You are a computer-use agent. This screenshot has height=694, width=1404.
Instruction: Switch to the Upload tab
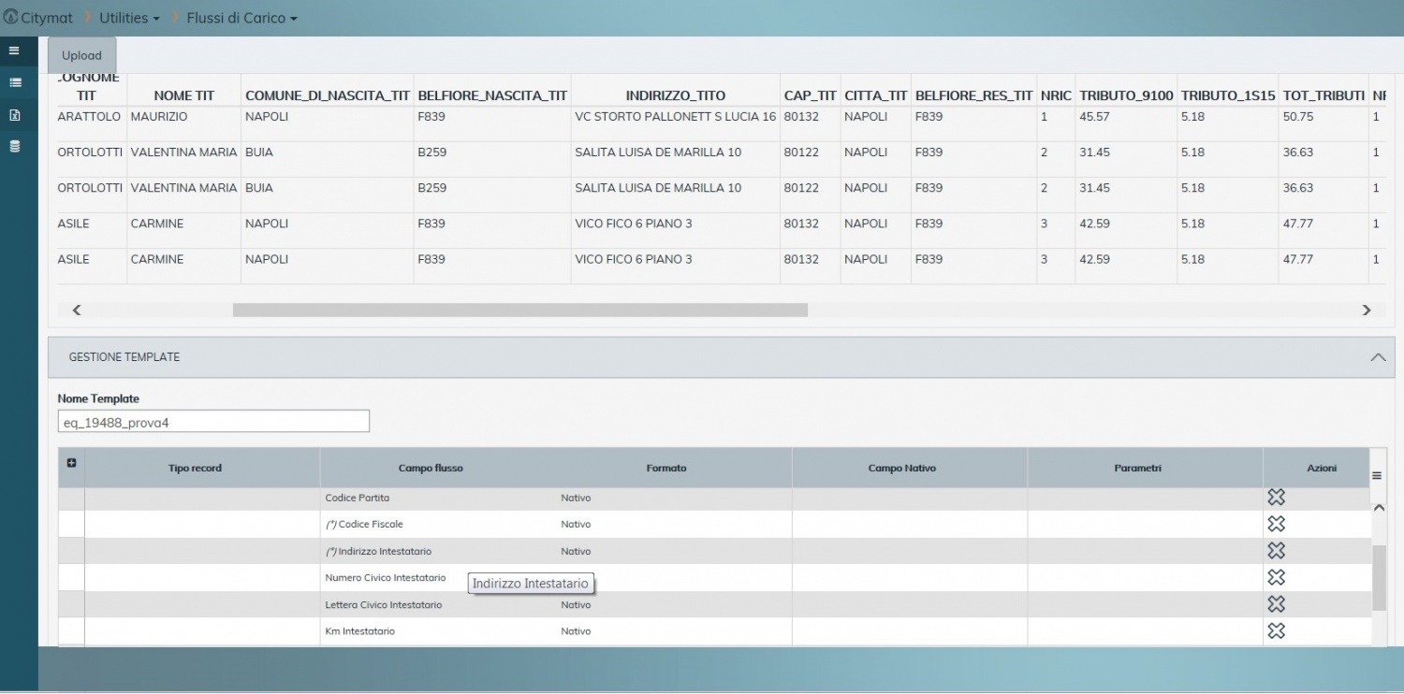[x=81, y=55]
